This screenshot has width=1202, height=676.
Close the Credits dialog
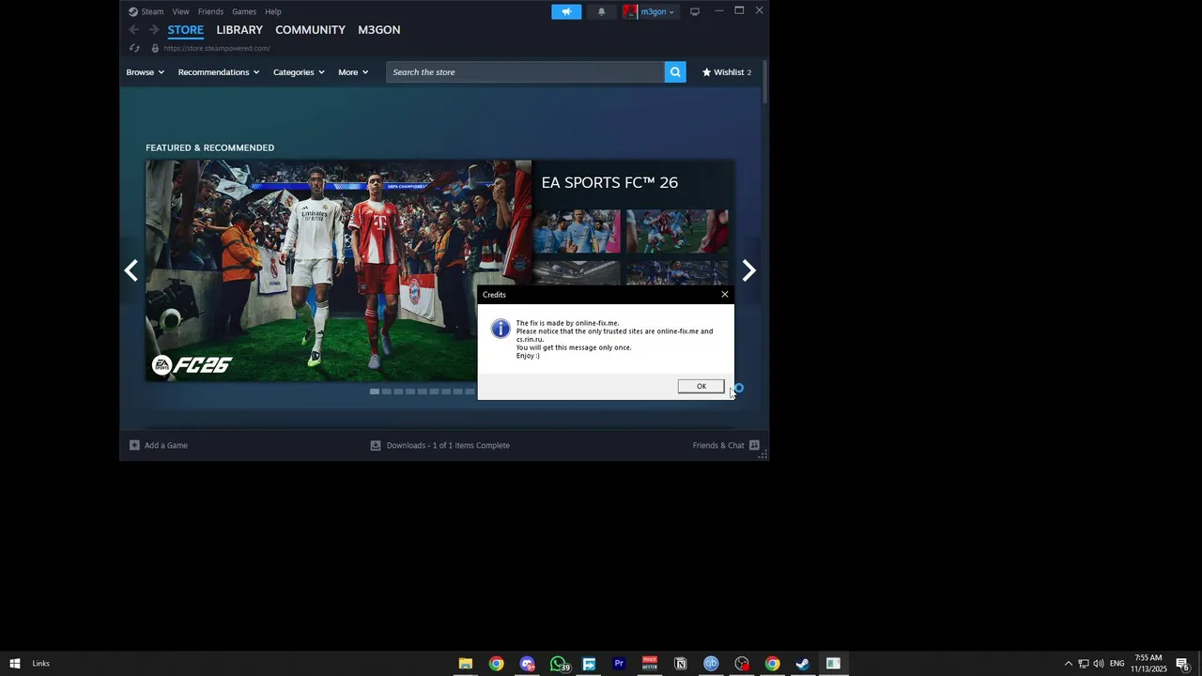724,295
